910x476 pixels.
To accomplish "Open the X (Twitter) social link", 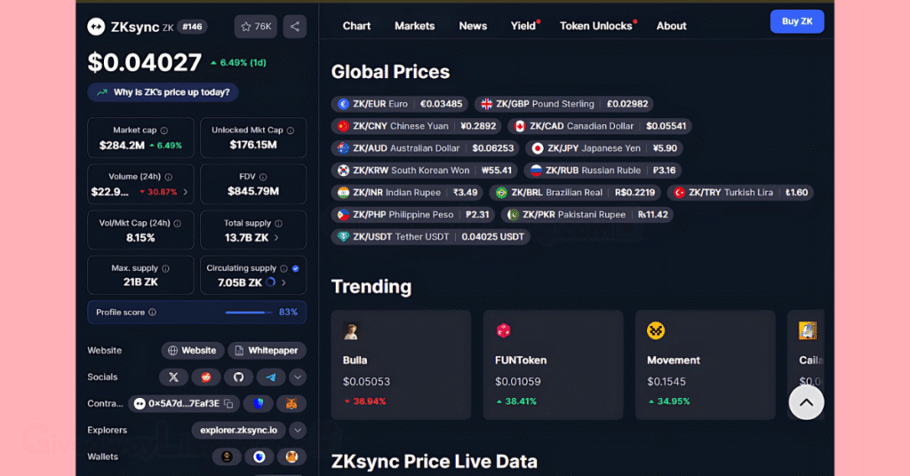I will coord(173,377).
